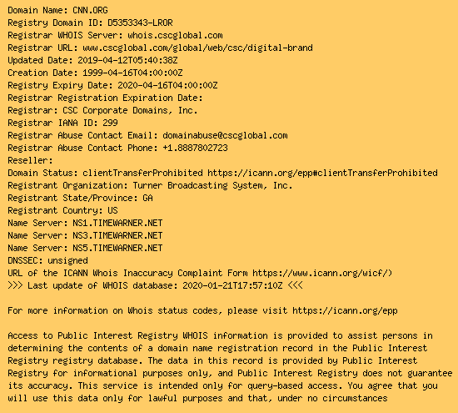Click the www.cscglobal.com digital-brand URL

click(x=197, y=48)
